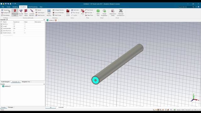
Task: Open the File menu
Action: coord(3,7)
